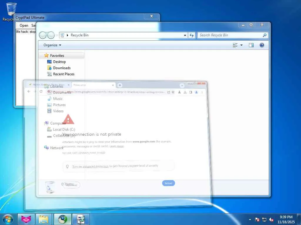This screenshot has width=301, height=225.
Task: Refresh the Recycle Bin address bar
Action: 192,35
